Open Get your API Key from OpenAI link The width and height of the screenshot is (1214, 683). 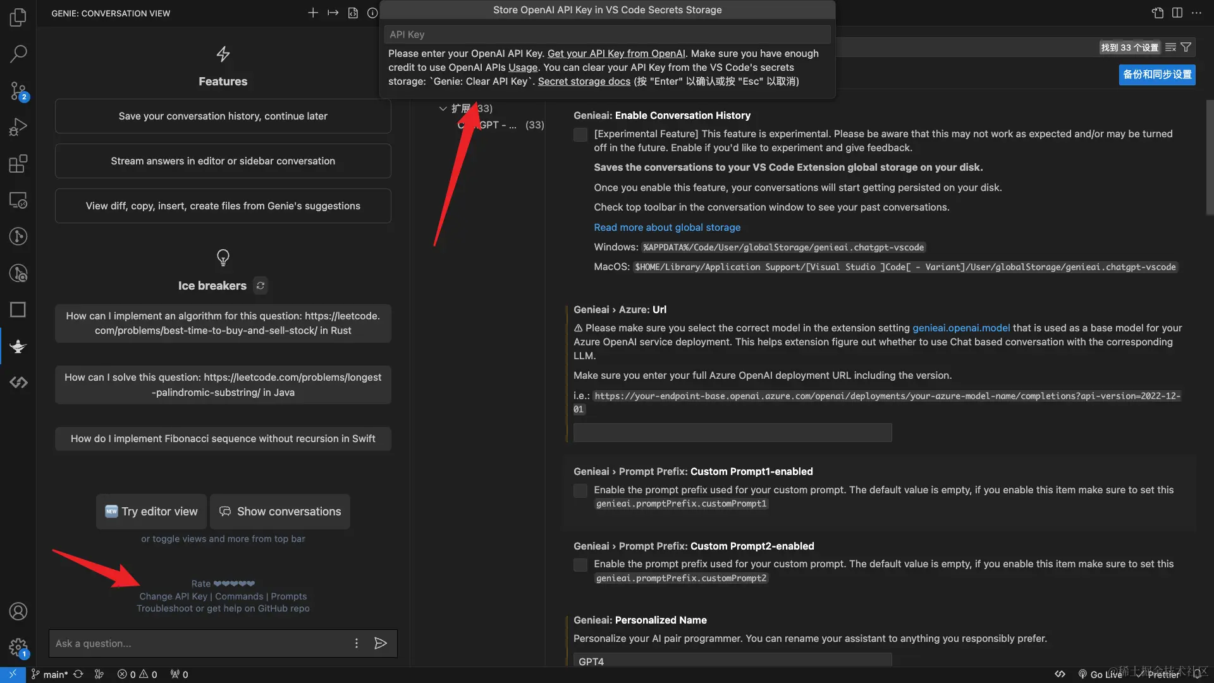pyautogui.click(x=616, y=53)
